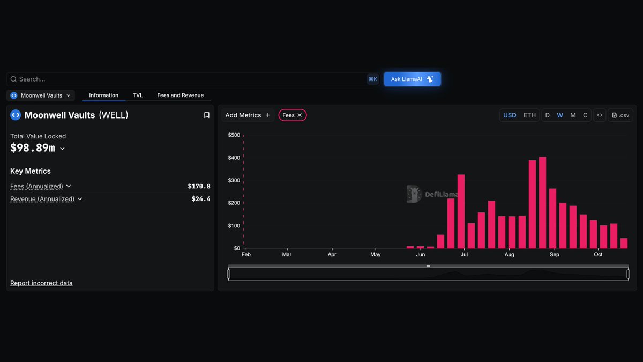
Task: Open the Moonwell Vaults protocol dropdown
Action: click(x=41, y=95)
